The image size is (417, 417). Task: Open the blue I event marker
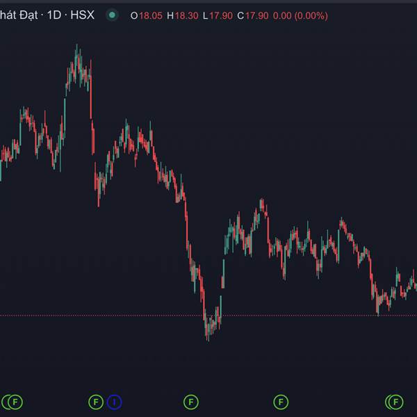click(x=115, y=402)
